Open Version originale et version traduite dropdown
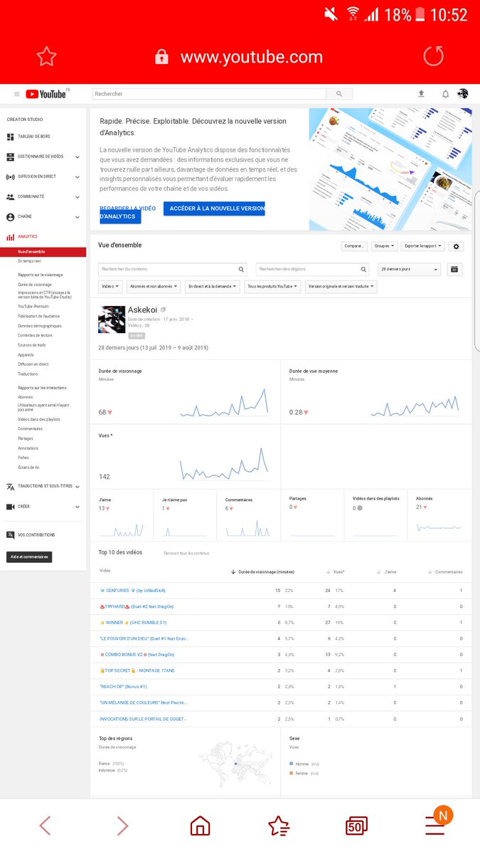This screenshot has width=480, height=854. tap(341, 287)
